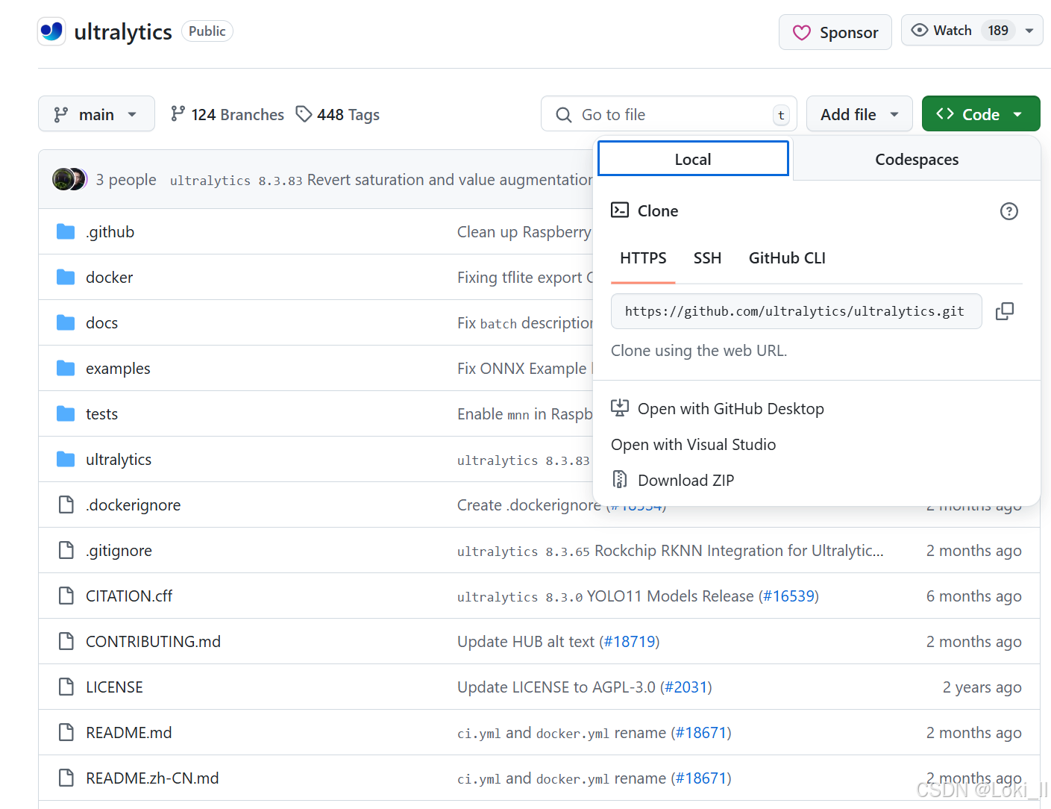Click the ultralytics logo avatar
Viewport: 1051px width, 809px height.
[51, 31]
